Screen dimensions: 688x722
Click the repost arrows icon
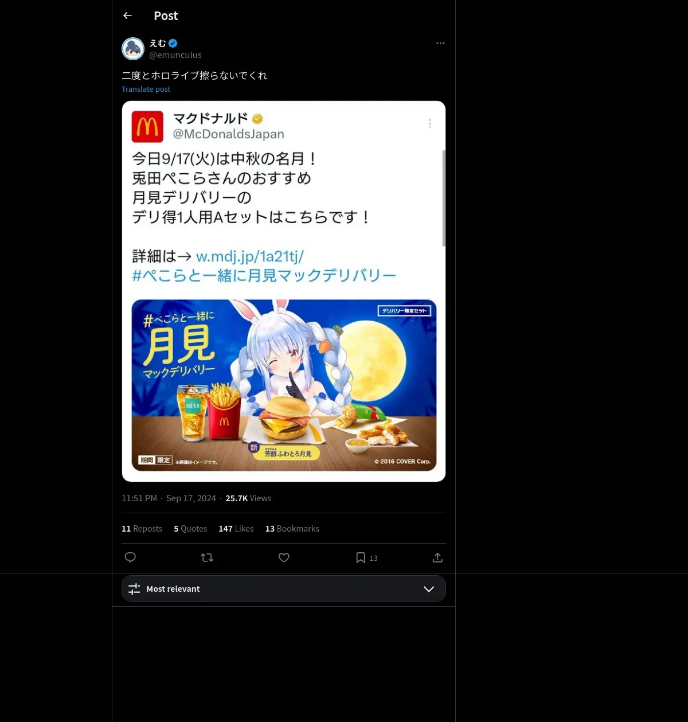point(207,557)
